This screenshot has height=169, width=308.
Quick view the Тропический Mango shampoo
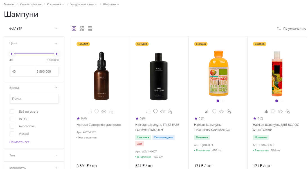click(x=221, y=111)
